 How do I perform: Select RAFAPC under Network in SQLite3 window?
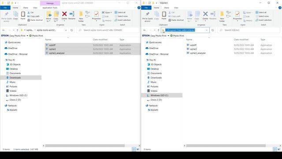click(154, 110)
